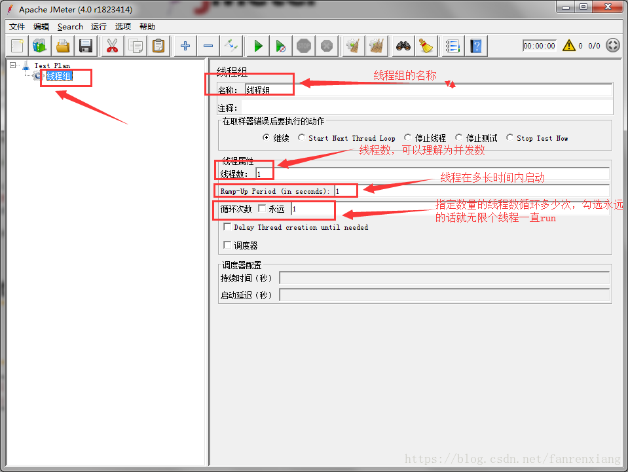The height and width of the screenshot is (472, 628).
Task: Click the remote engines circular icon
Action: [613, 45]
